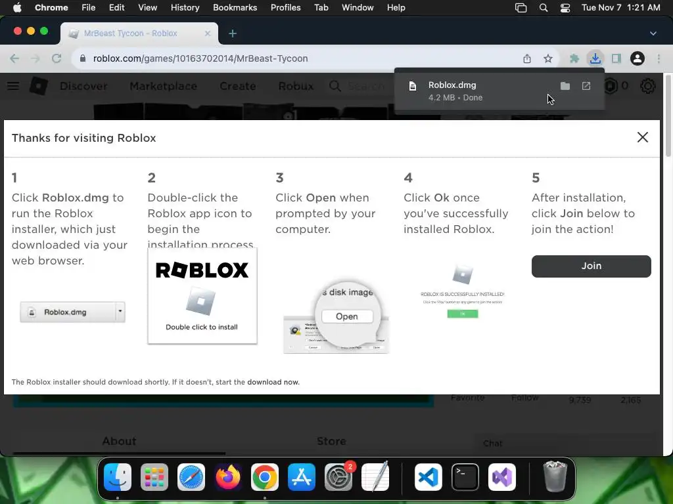Click the Double click to install image

pyautogui.click(x=202, y=296)
